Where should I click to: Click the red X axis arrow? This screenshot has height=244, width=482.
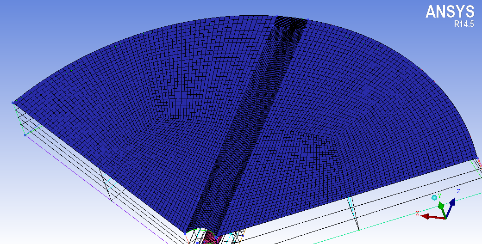(427, 216)
